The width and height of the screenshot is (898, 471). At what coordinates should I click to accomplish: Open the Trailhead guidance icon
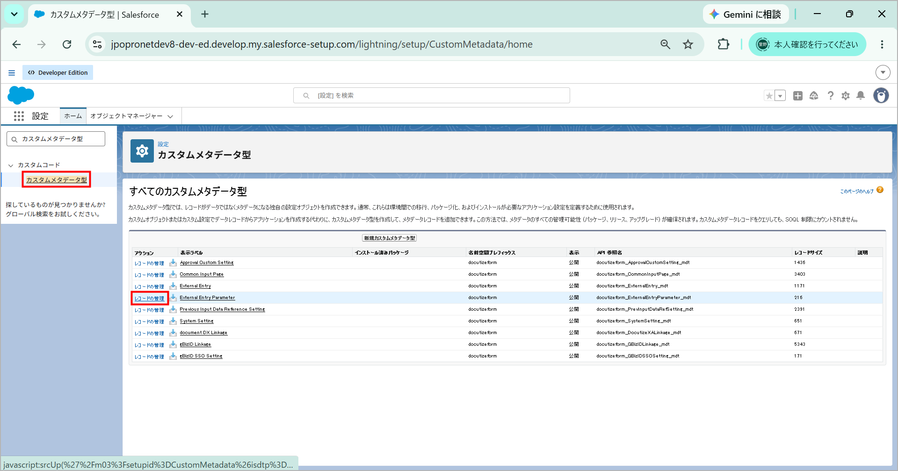814,96
